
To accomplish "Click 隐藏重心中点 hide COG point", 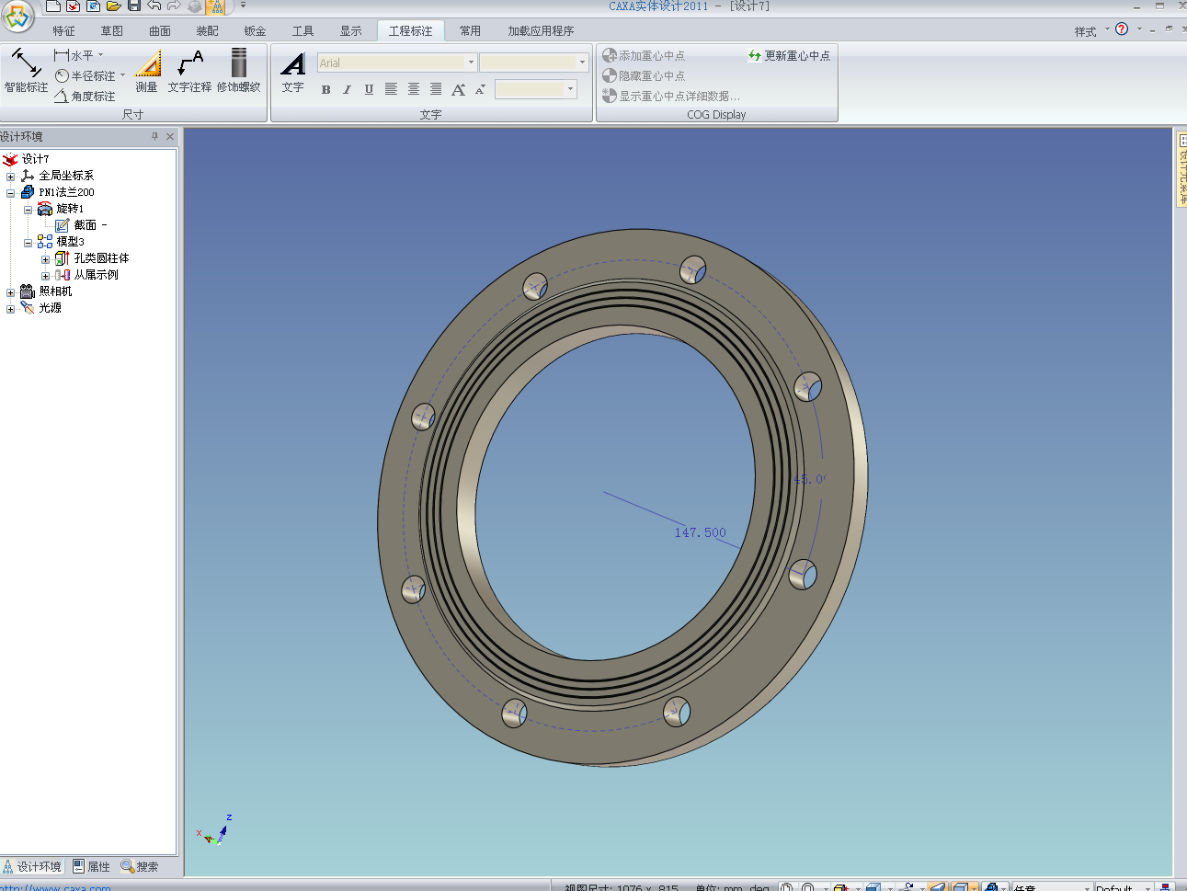I will [644, 76].
